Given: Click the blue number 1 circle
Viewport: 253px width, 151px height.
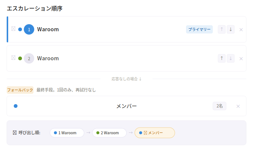Looking at the screenshot, I should click(29, 29).
